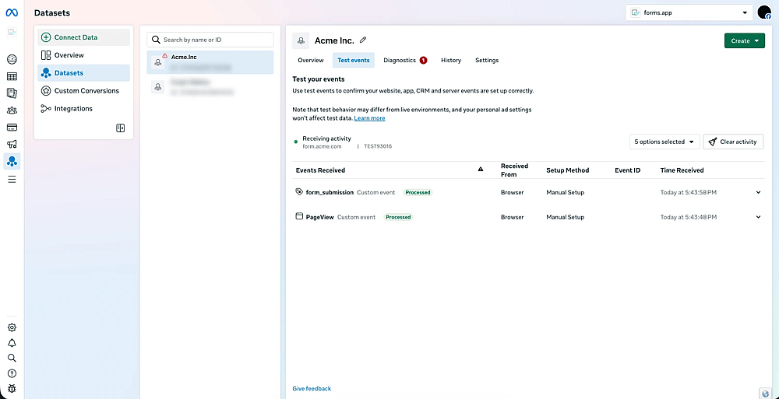Click the Events Received column header

tap(320, 170)
